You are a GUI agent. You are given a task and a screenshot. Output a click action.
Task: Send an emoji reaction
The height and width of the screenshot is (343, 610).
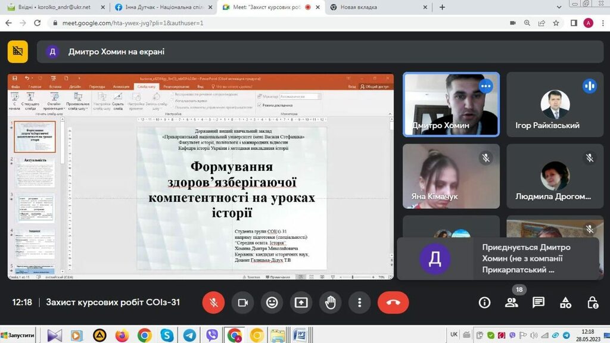(272, 303)
